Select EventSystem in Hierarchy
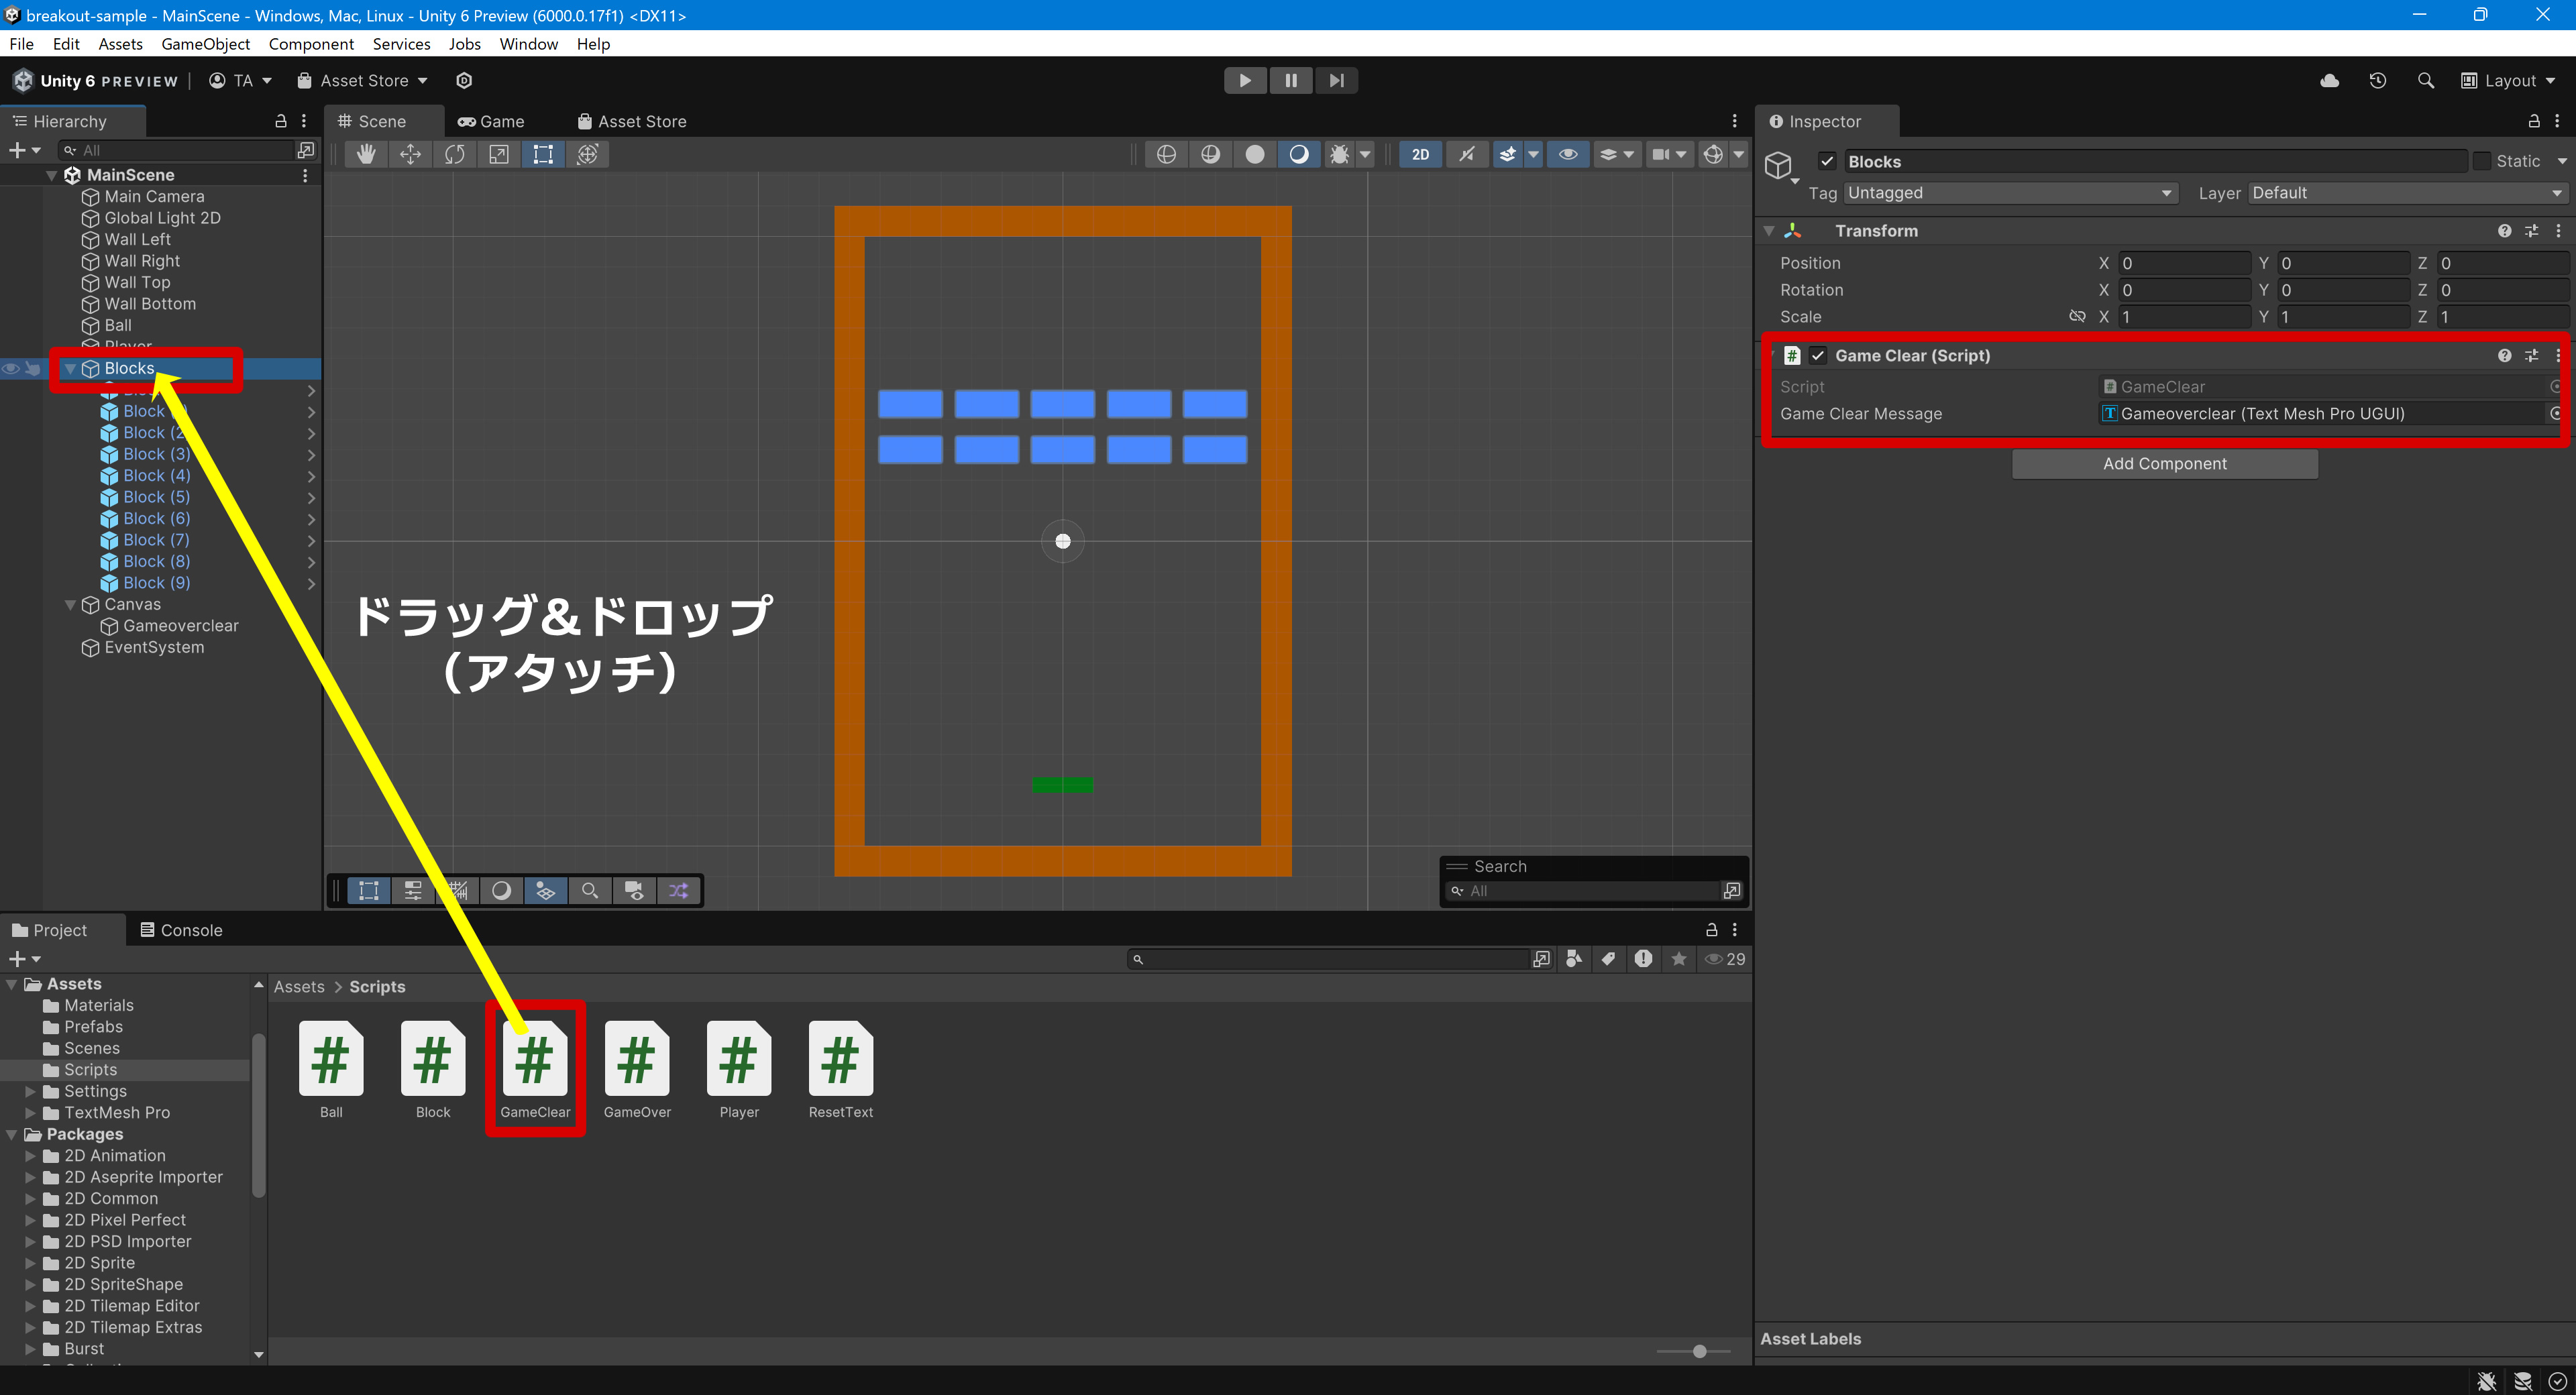This screenshot has width=2576, height=1395. click(x=154, y=648)
